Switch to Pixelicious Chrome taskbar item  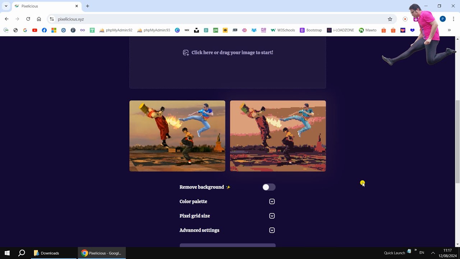tap(102, 253)
